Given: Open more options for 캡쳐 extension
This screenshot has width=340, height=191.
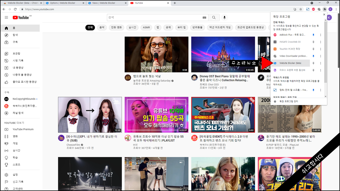Looking at the screenshot, I should pos(321,90).
